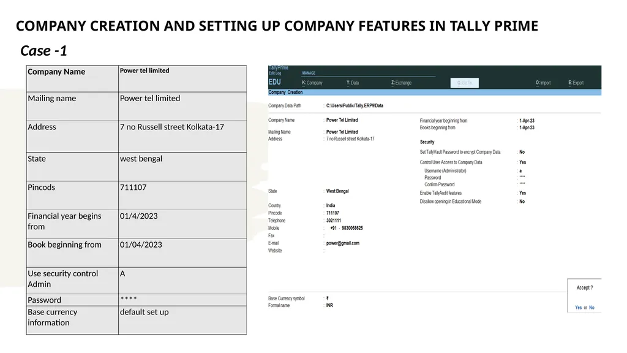Screen dimensions: 627x353
Task: Click Username (Administrator) field
Action: (x=520, y=171)
